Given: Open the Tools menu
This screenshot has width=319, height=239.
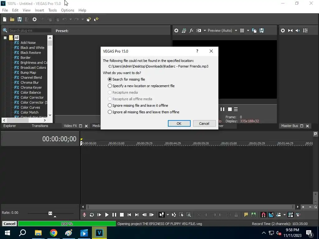Looking at the screenshot, I should [x=52, y=10].
